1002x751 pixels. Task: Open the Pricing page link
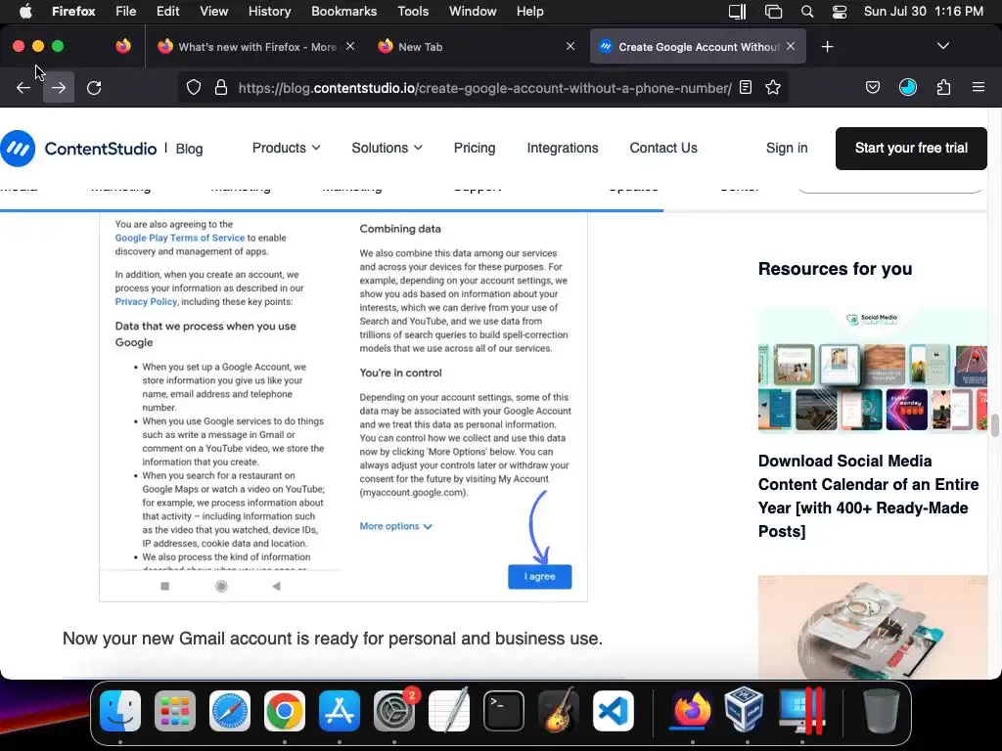click(475, 148)
